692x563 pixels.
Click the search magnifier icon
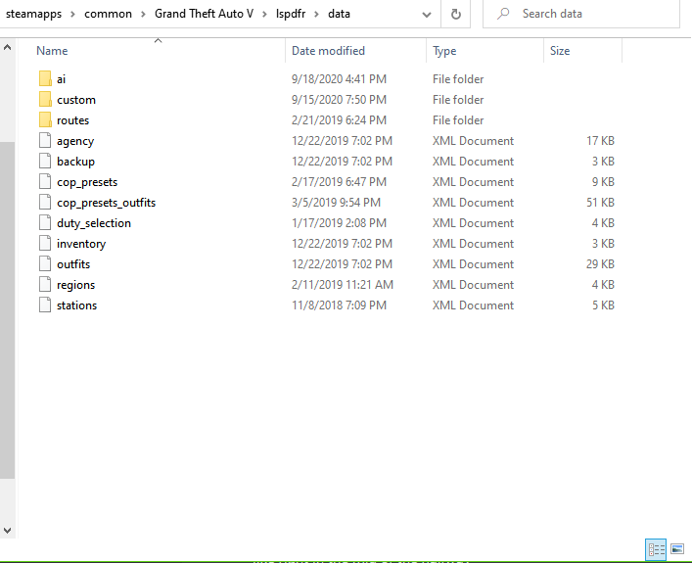coord(503,14)
